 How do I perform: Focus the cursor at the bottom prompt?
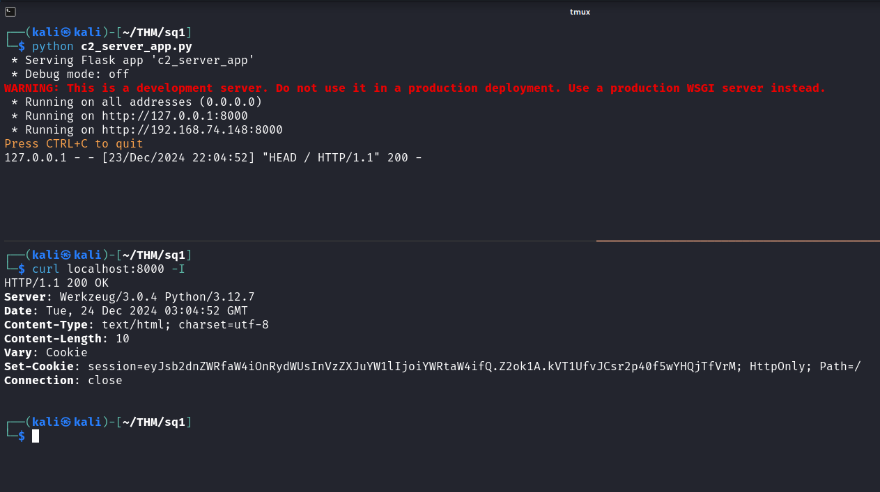36,436
